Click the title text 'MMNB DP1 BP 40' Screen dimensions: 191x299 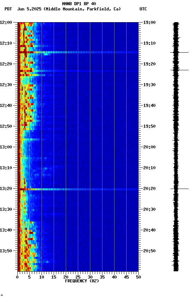click(79, 3)
